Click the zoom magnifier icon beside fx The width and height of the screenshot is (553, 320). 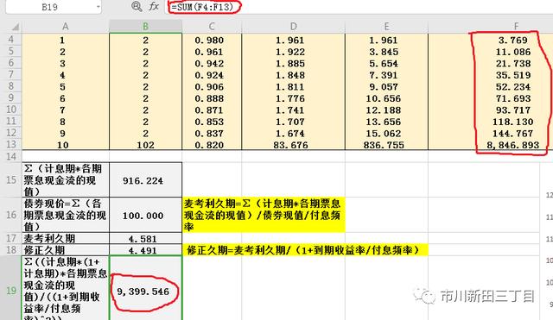click(137, 6)
